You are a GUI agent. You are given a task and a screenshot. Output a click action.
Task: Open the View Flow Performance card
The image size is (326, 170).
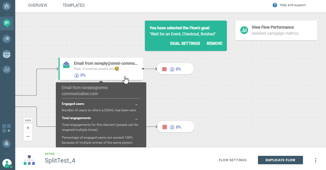click(276, 30)
